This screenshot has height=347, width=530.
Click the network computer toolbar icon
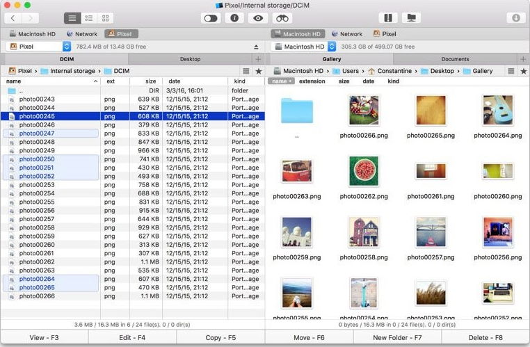[x=411, y=18]
